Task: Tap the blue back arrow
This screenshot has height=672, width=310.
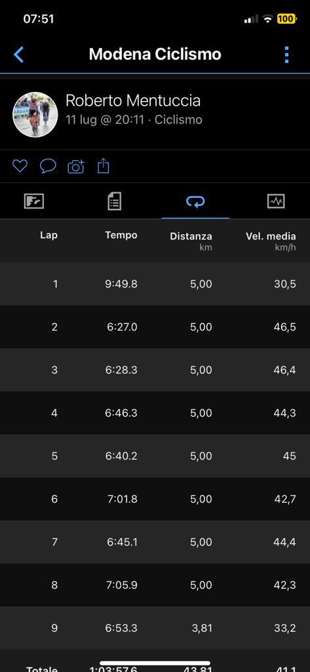Action: [18, 55]
